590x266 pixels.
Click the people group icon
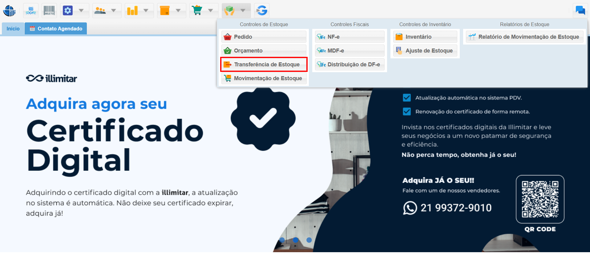(100, 11)
